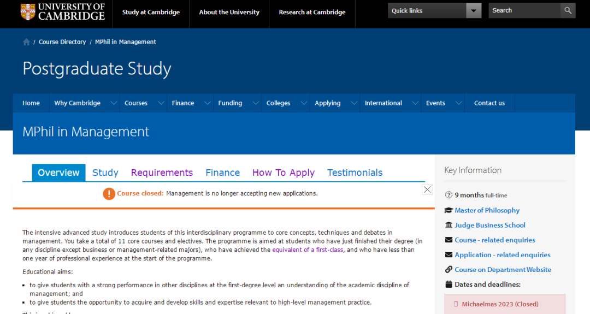The width and height of the screenshot is (590, 314).
Task: Expand the Events submenu chevron
Action: click(458, 103)
